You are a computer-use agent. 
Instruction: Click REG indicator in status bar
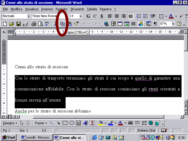coord(106,130)
